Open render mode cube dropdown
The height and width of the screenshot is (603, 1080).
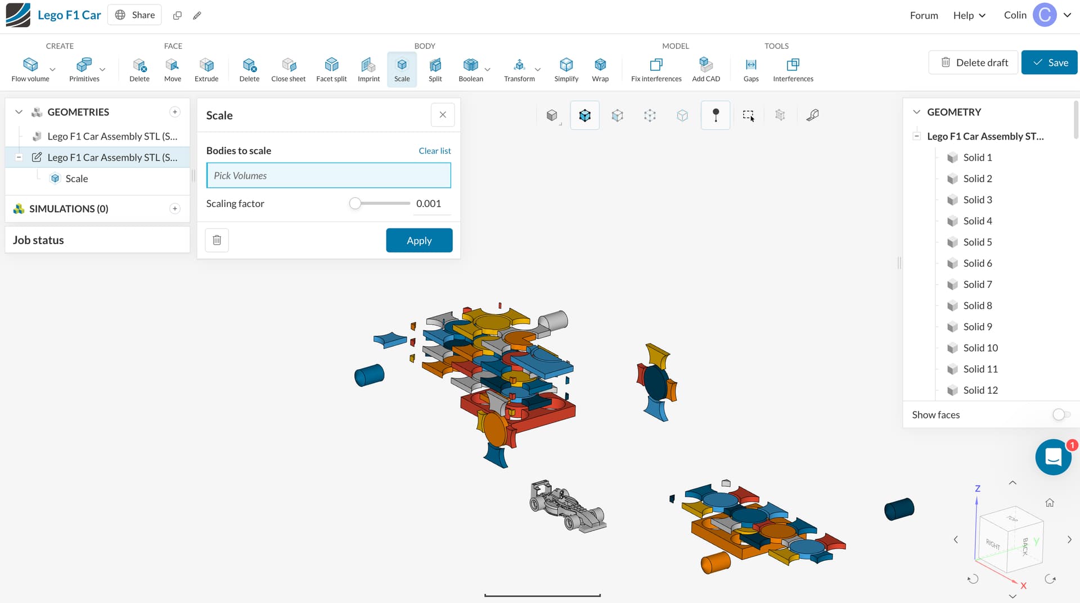coord(552,115)
